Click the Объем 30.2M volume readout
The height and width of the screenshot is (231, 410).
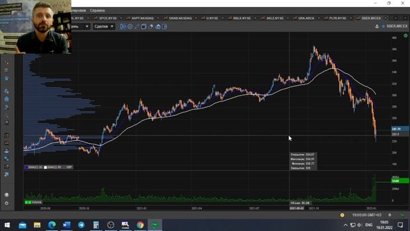click(300, 203)
